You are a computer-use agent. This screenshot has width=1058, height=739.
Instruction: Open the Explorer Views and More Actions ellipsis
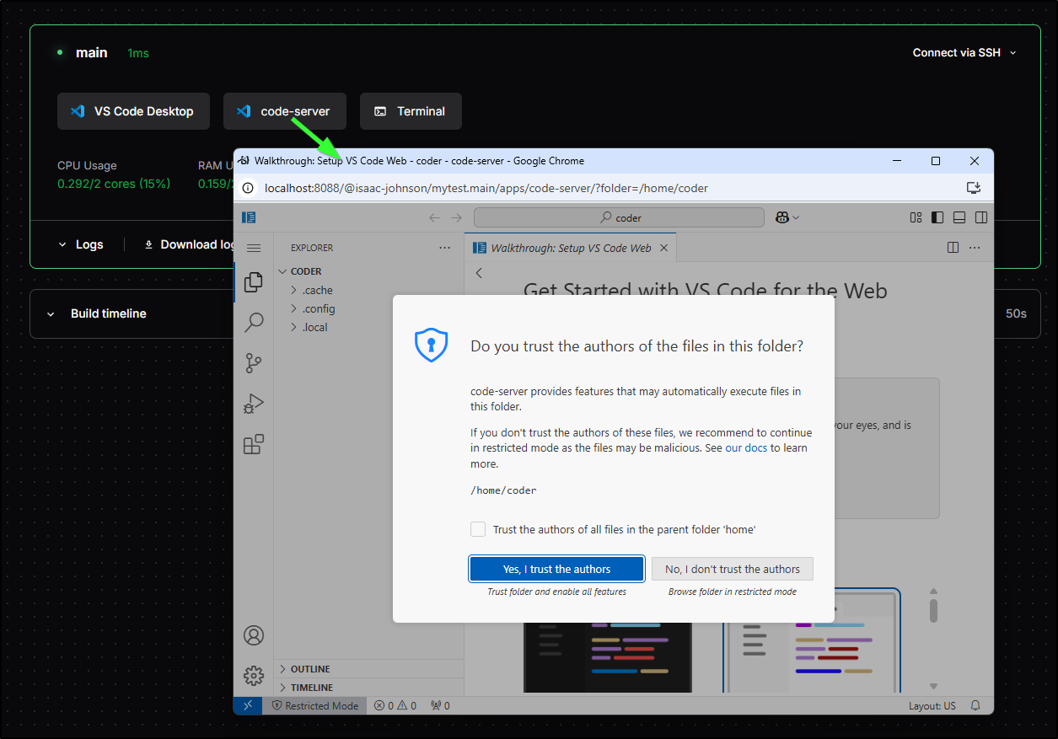click(x=444, y=248)
